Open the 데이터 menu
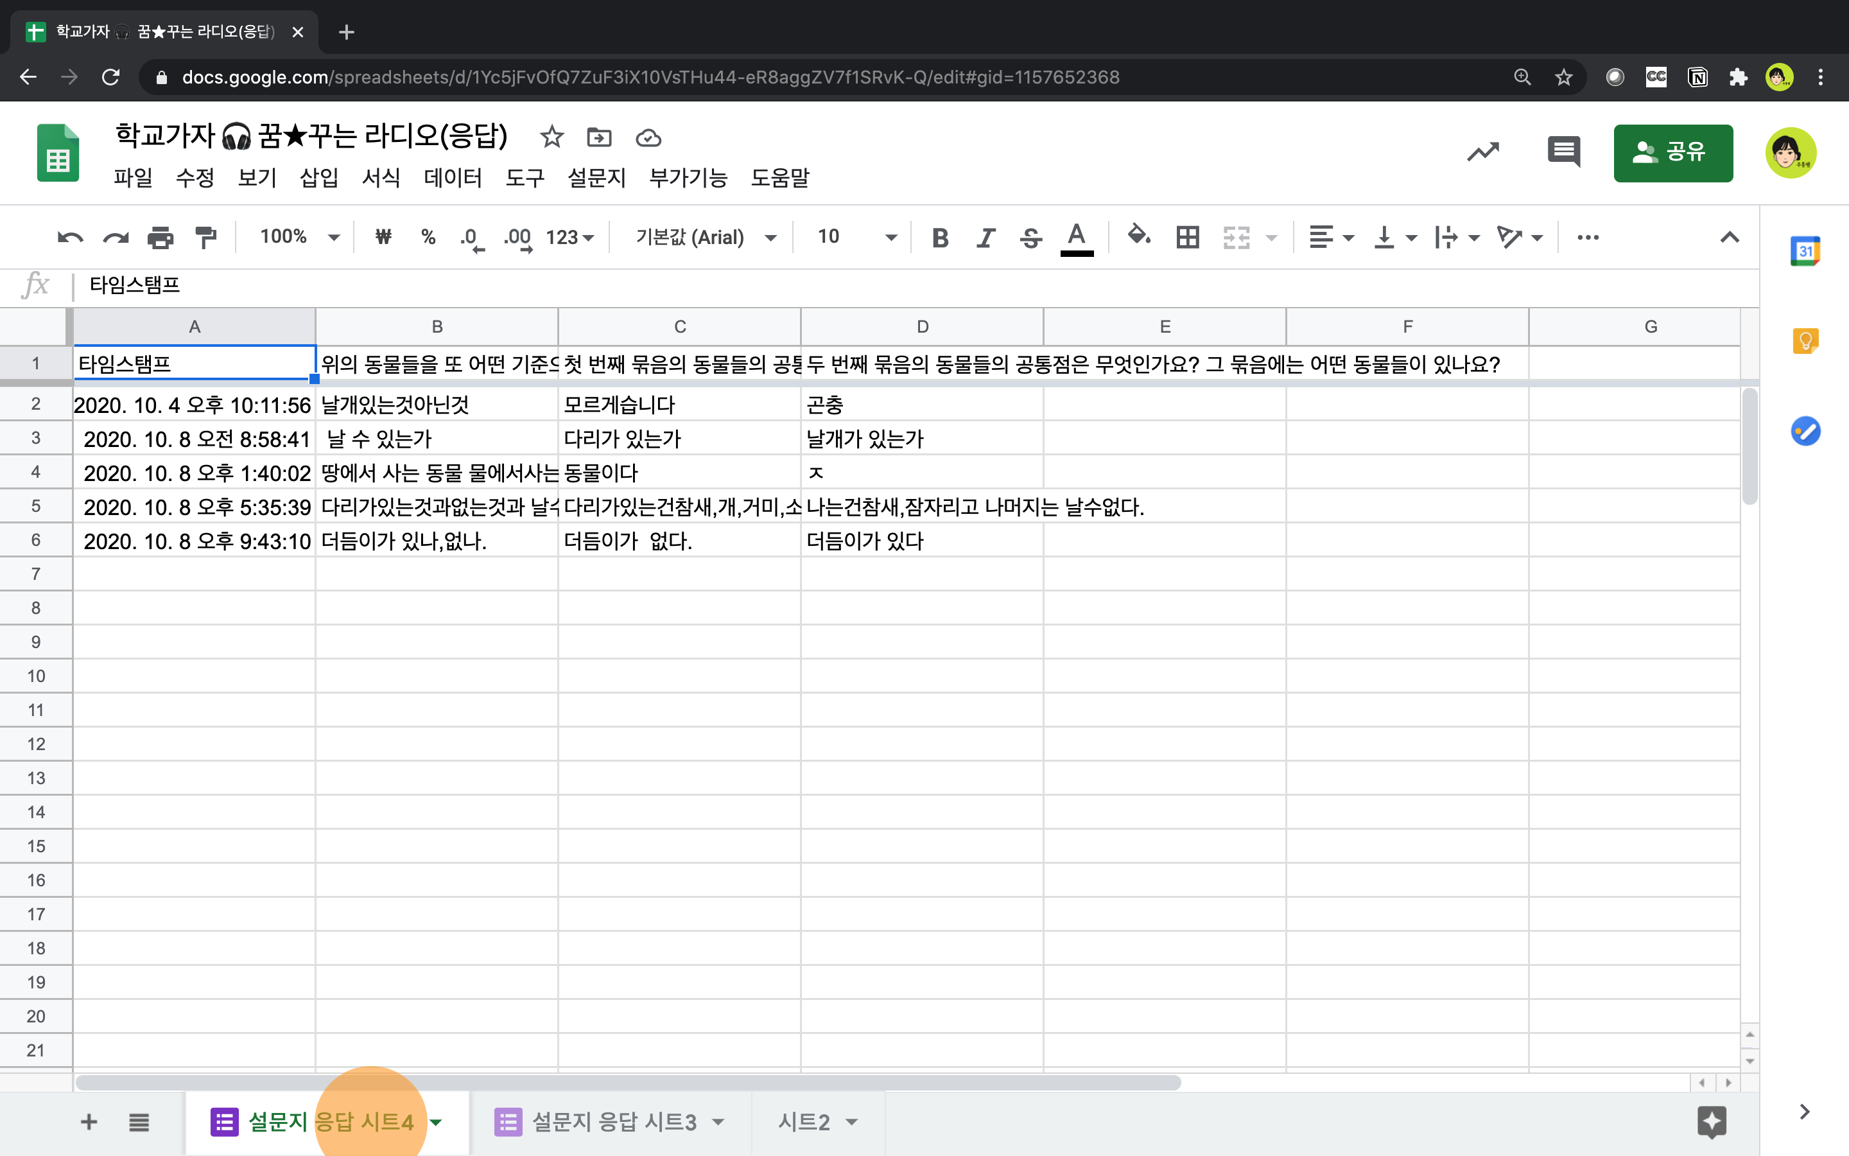The image size is (1849, 1156). coord(453,178)
